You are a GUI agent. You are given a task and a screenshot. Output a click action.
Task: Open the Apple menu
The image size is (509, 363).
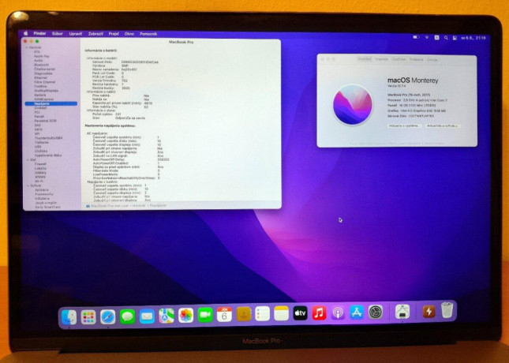point(25,33)
